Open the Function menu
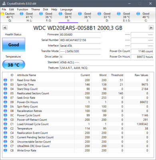 [22, 10]
